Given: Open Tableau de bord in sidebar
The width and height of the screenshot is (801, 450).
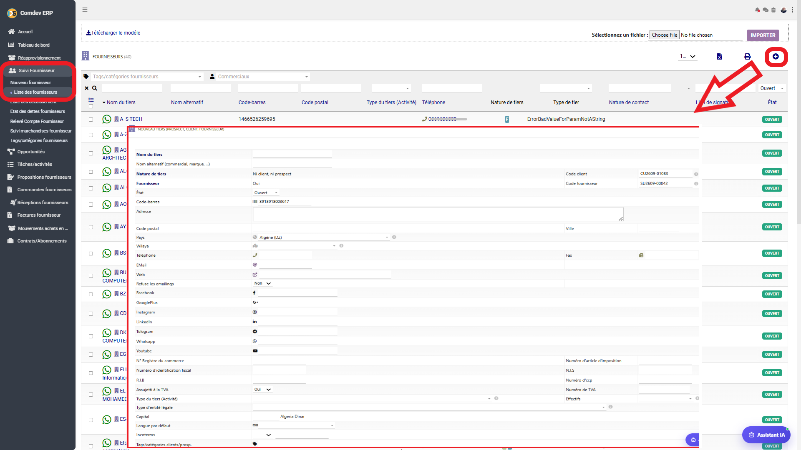Looking at the screenshot, I should pos(33,45).
